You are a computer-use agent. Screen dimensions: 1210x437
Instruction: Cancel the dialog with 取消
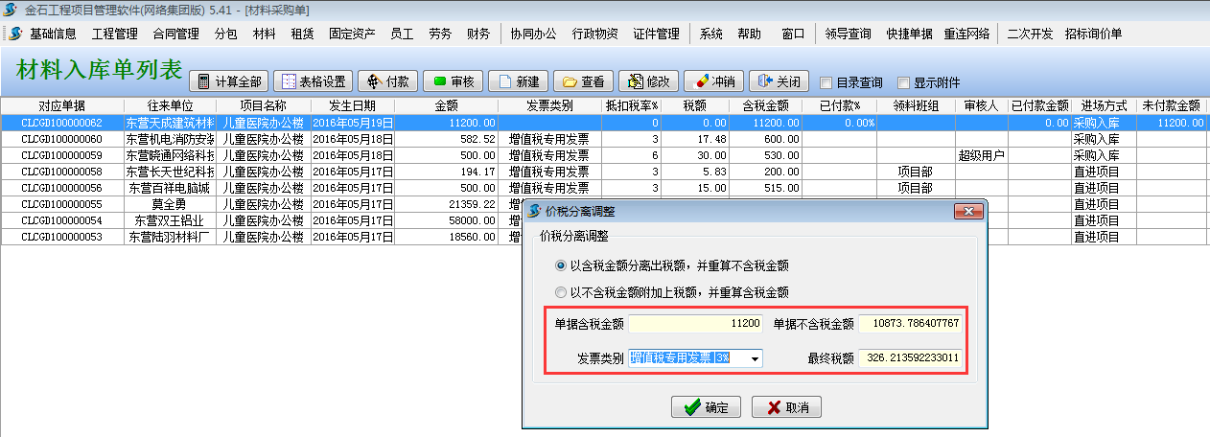[786, 408]
